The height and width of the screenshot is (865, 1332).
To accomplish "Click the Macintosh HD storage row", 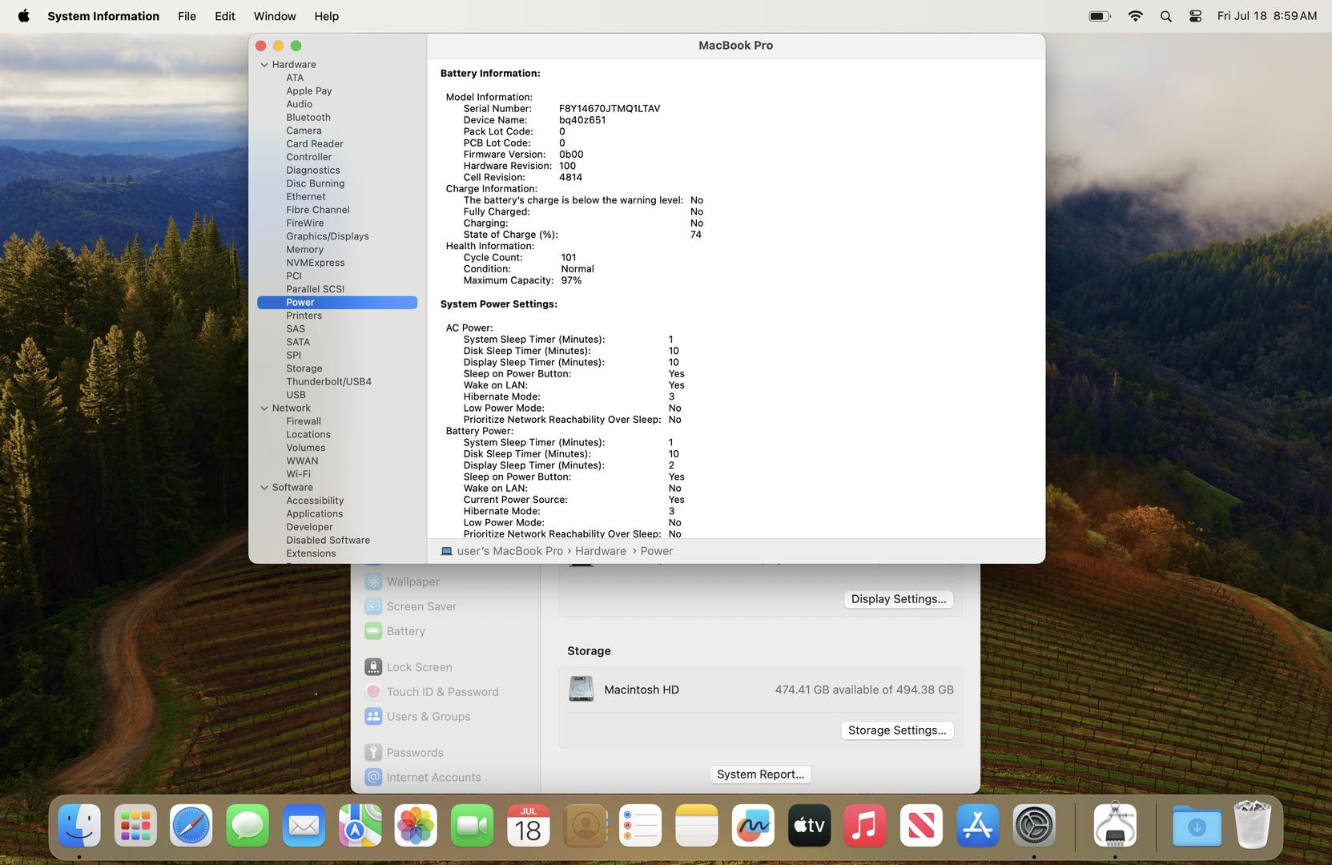I will (760, 690).
